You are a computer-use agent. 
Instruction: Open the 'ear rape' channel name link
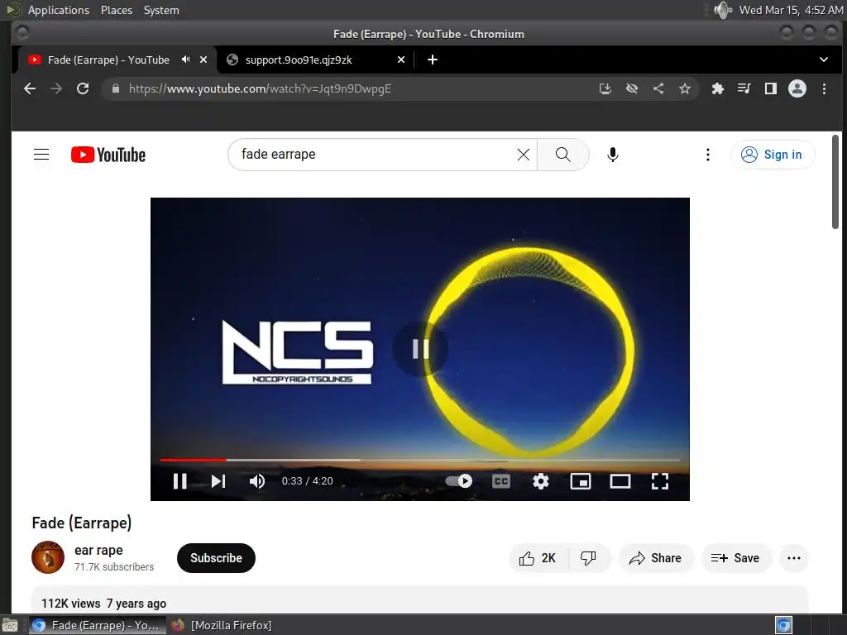tap(99, 550)
